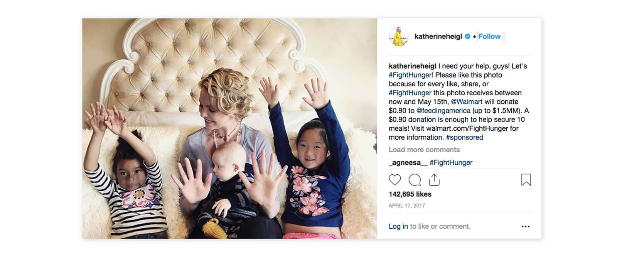Screen dimensions: 617x258
Task: Expand Load more comments
Action: coord(424,150)
